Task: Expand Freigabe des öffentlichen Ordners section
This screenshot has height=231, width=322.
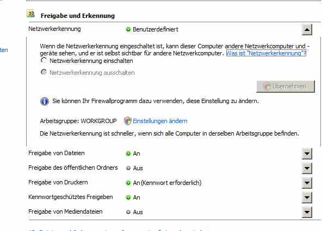Action: click(x=307, y=168)
